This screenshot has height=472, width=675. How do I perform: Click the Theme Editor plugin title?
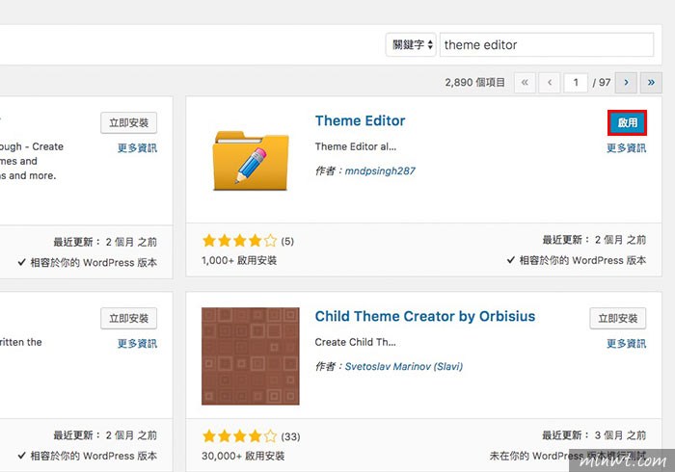point(360,120)
